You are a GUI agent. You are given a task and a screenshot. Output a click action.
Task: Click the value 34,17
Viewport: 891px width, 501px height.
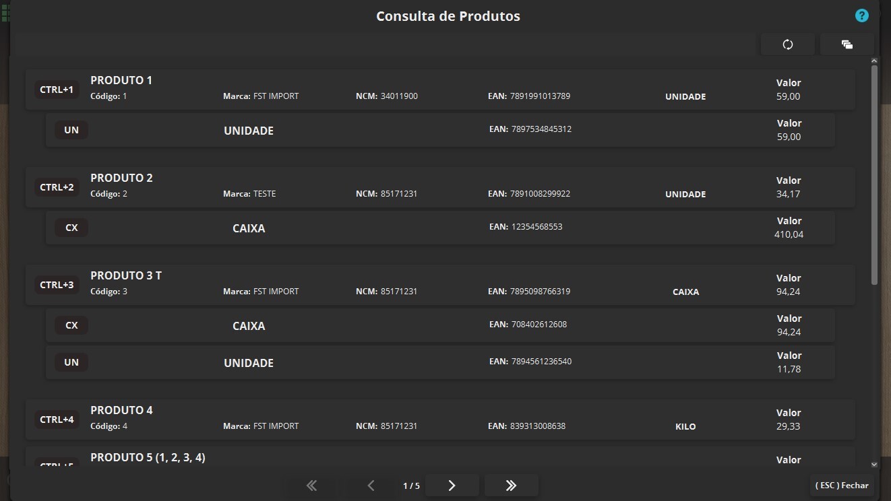tap(789, 194)
